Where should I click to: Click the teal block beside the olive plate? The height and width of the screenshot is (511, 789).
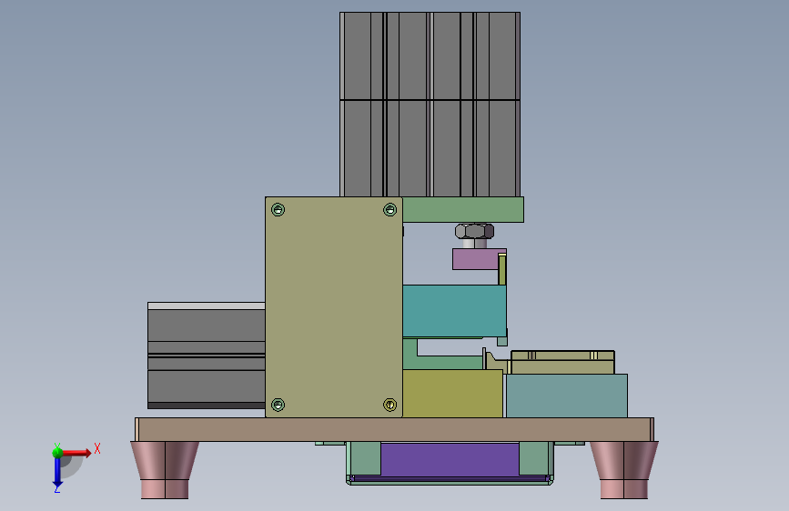(454, 311)
